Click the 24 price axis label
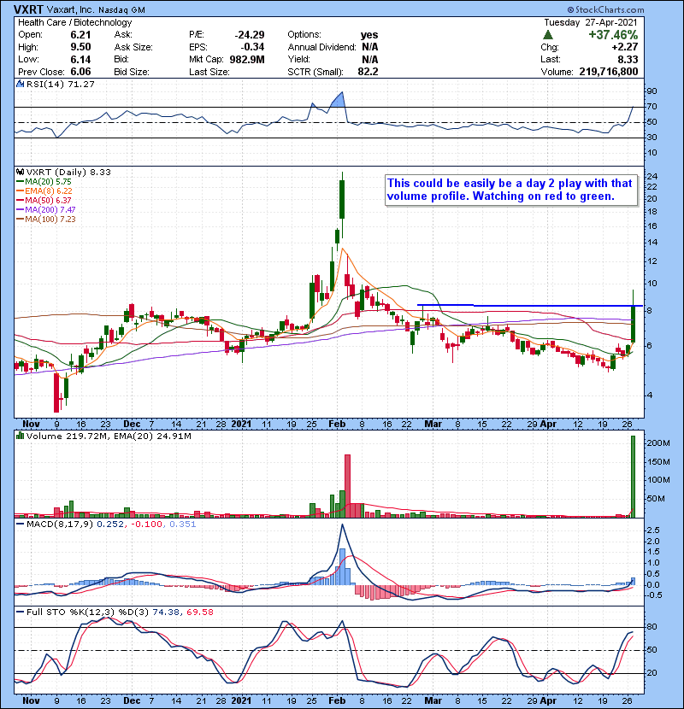 click(652, 176)
